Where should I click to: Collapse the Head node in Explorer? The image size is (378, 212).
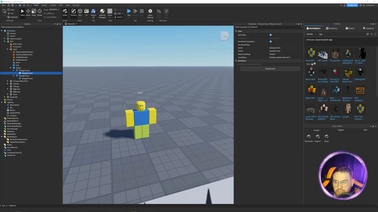pos(8,49)
